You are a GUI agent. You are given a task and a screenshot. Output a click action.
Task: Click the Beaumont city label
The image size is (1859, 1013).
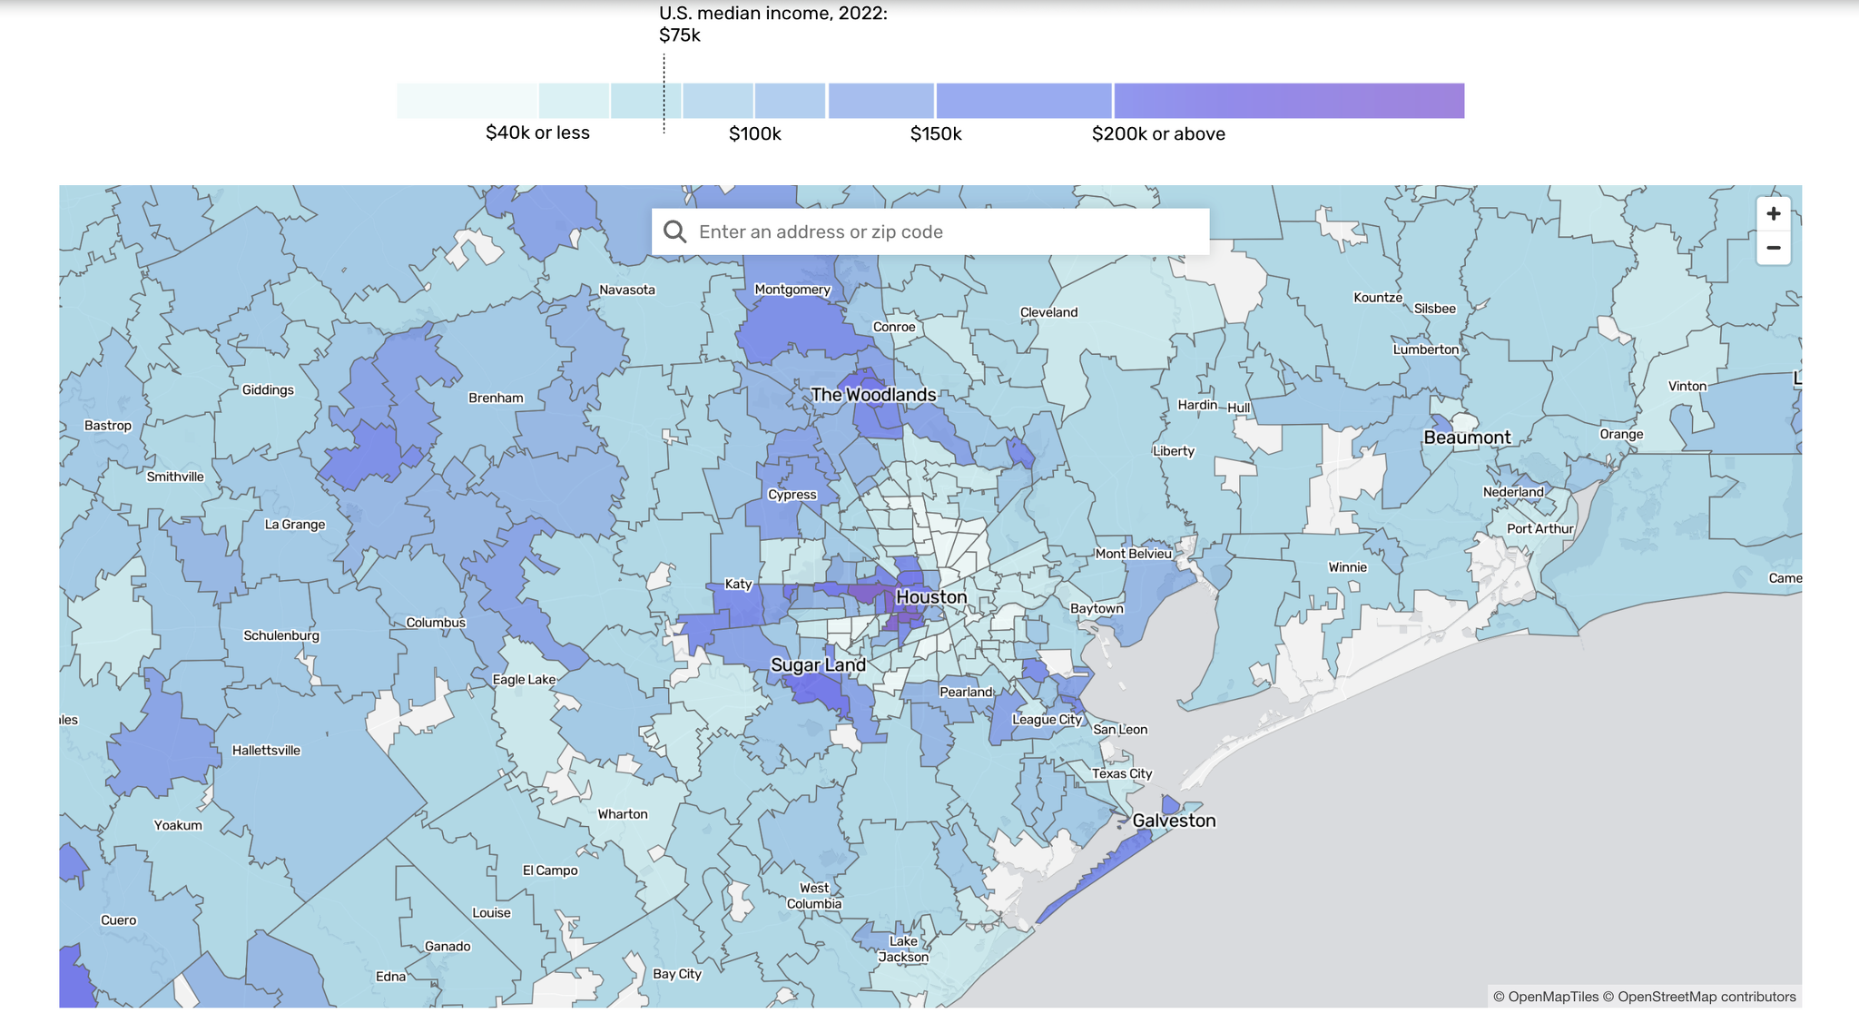[1466, 438]
